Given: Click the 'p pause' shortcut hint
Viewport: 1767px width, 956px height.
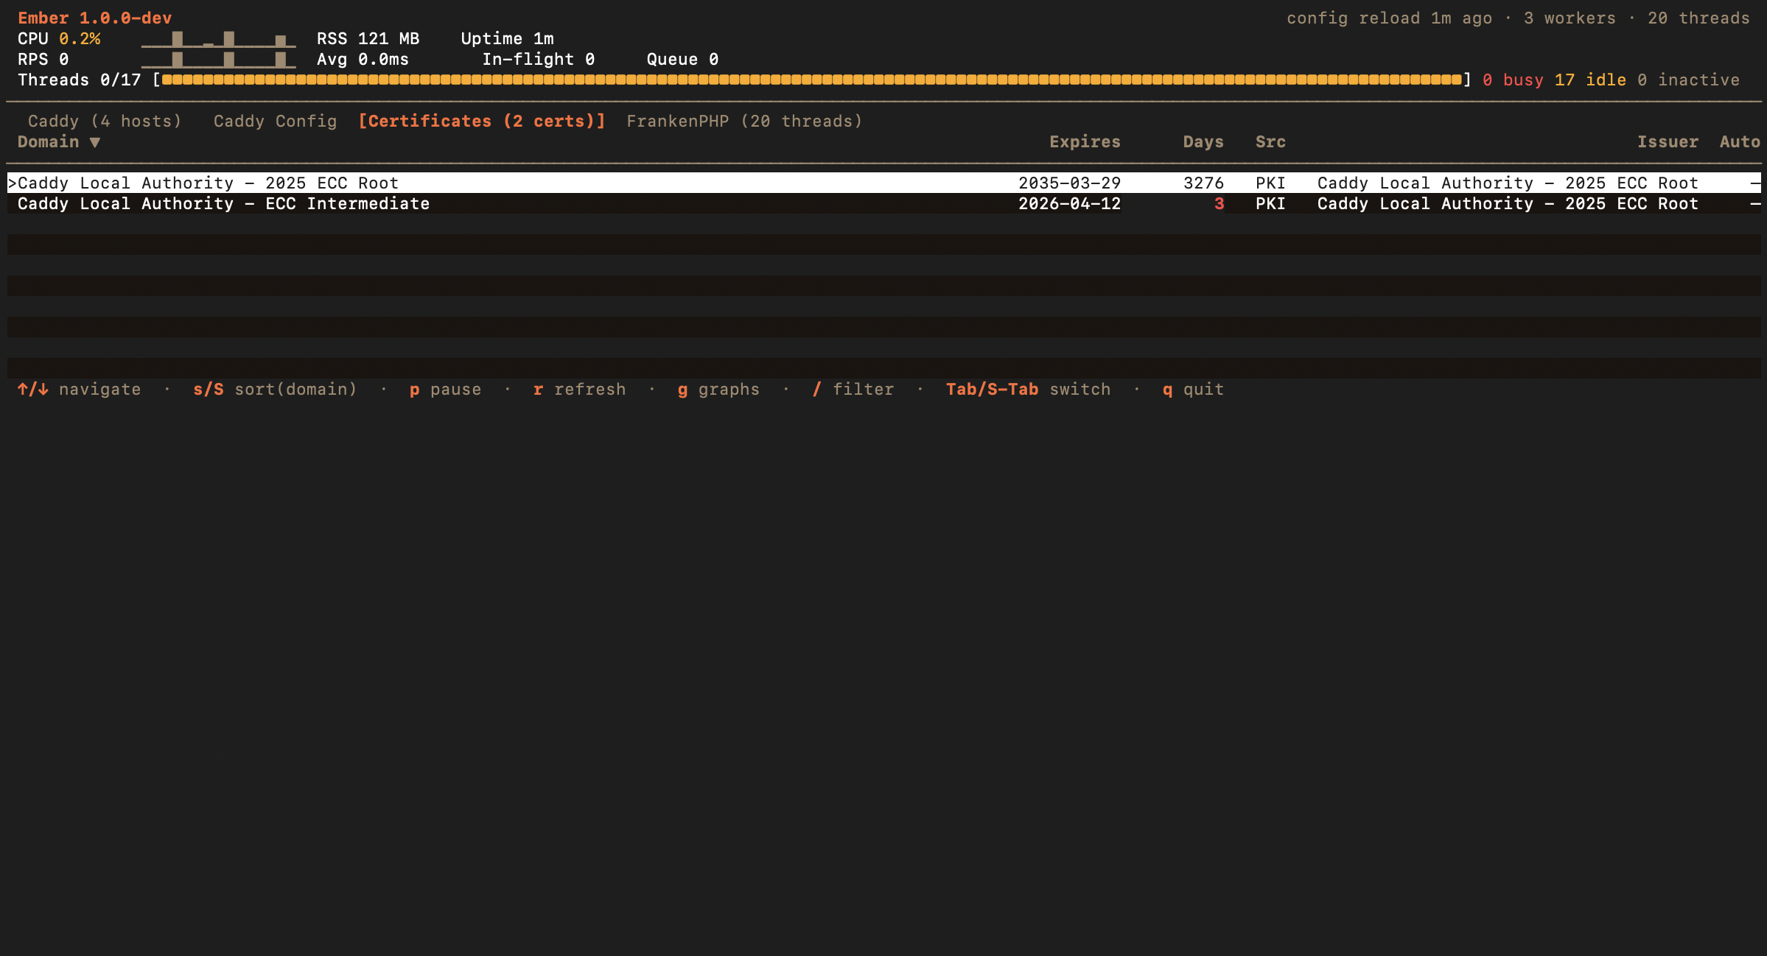Looking at the screenshot, I should point(445,390).
